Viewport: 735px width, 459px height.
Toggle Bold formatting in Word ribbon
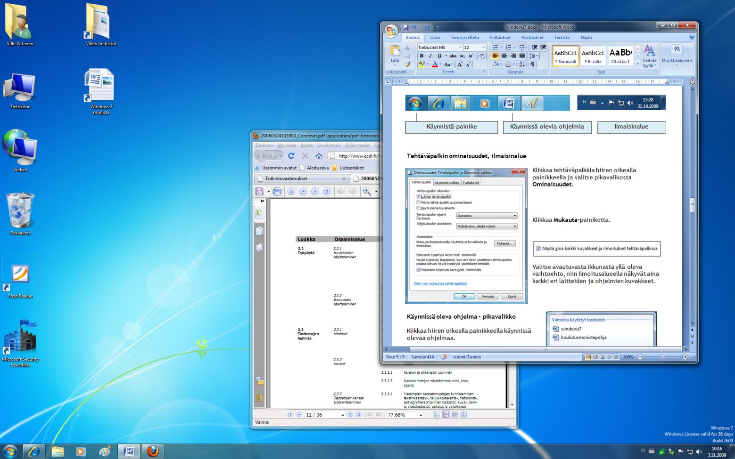click(x=421, y=56)
